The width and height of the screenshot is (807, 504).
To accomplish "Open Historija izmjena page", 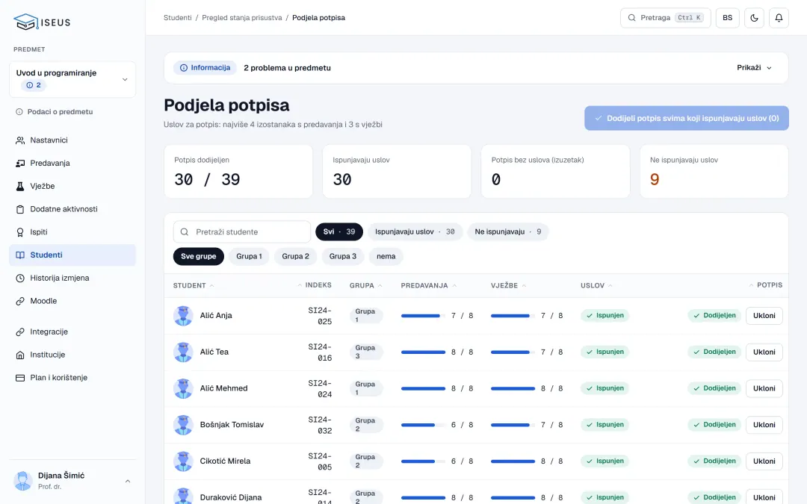I will click(x=72, y=278).
